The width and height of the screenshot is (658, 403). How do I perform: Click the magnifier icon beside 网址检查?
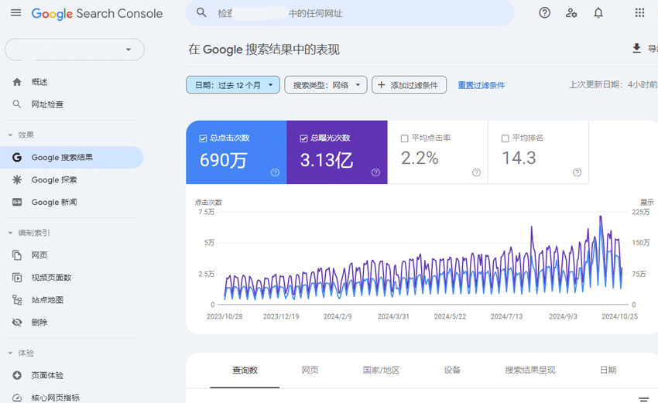17,104
